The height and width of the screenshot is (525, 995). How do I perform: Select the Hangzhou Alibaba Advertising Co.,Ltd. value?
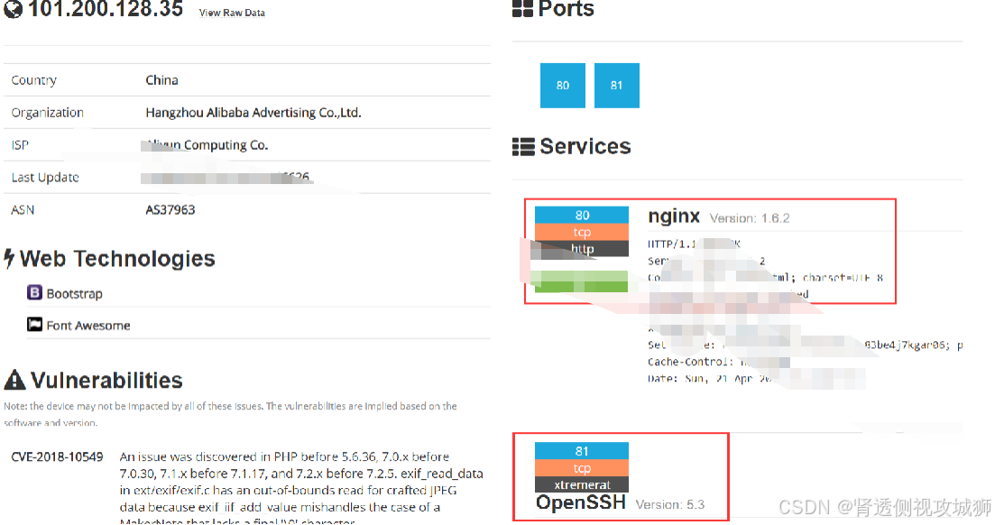pos(253,113)
